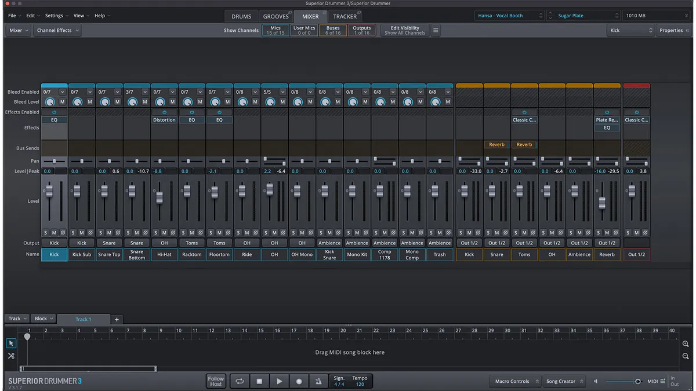Open the Block dropdown menu

(43, 319)
